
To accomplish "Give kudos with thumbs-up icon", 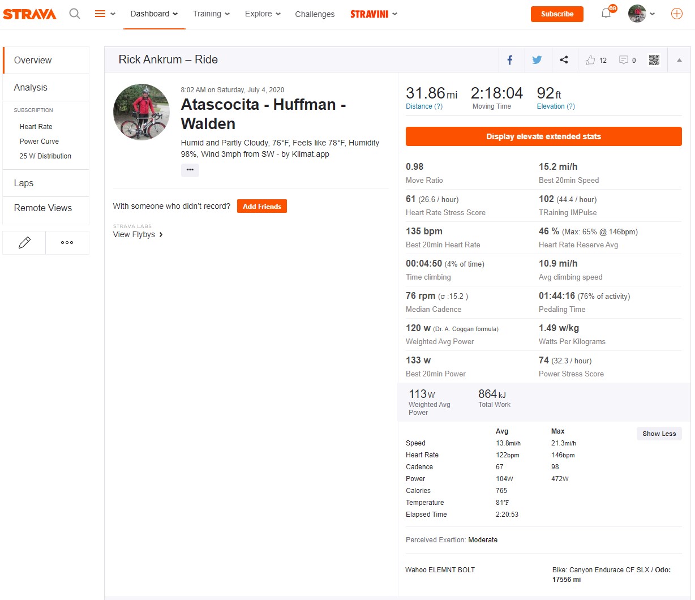I will click(x=590, y=60).
